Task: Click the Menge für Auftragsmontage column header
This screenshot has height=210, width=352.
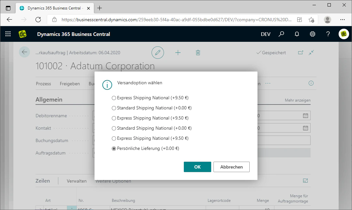Action: tap(293, 199)
